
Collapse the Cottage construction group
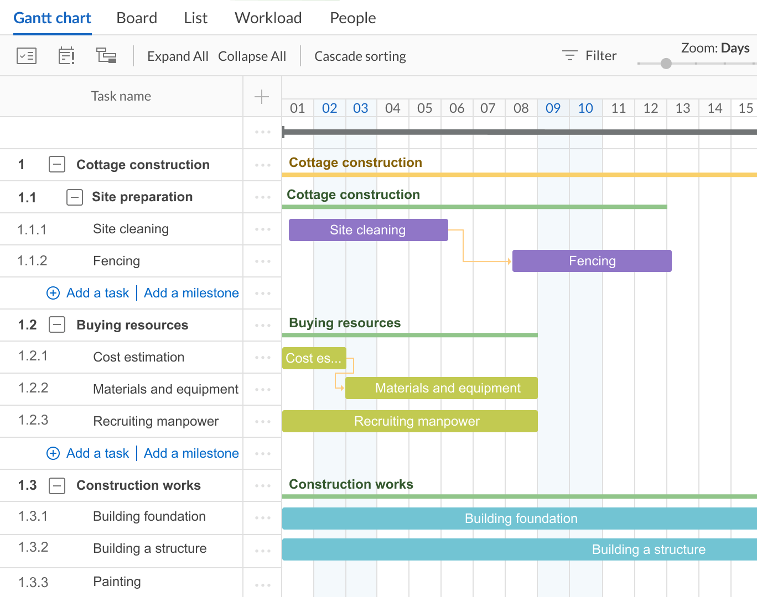(x=57, y=164)
